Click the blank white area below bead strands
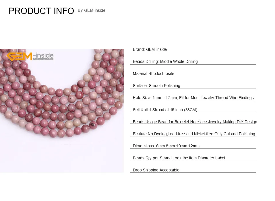The height and width of the screenshot is (201, 275). click(62, 156)
